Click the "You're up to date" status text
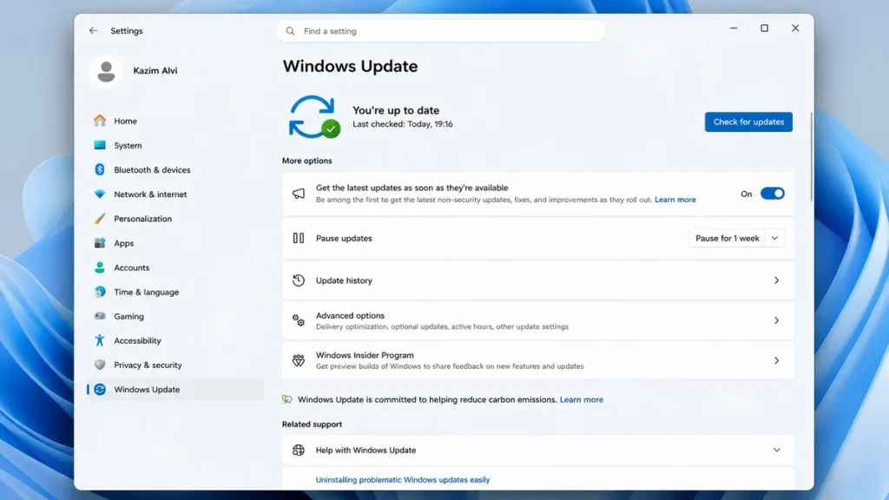Image resolution: width=889 pixels, height=500 pixels. point(396,110)
